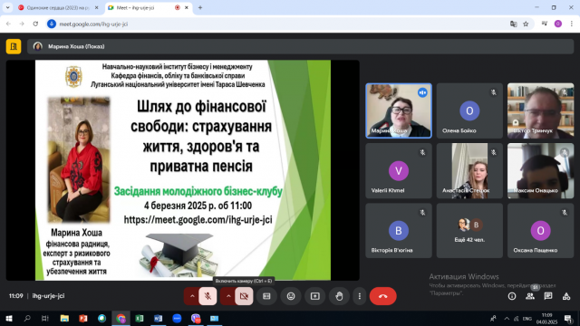Select Марина Хоша's video tile
Image resolution: width=580 pixels, height=326 pixels.
click(399, 110)
